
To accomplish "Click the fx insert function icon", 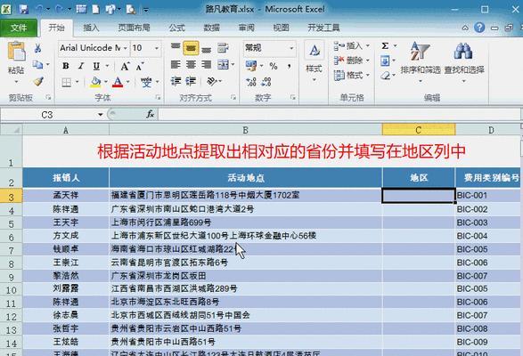I will [150, 115].
